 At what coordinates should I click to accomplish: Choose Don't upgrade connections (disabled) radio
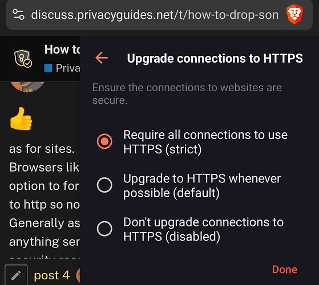[104, 229]
